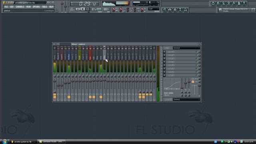Toggle the seventh effect slot's enable switch

[196, 72]
